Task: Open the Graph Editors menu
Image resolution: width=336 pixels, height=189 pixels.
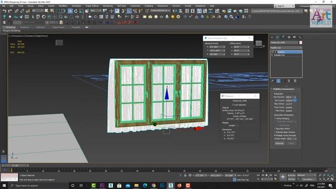Action: [92, 6]
